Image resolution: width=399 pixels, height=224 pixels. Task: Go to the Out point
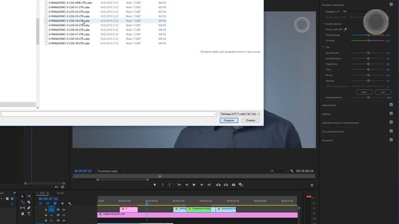click(209, 185)
